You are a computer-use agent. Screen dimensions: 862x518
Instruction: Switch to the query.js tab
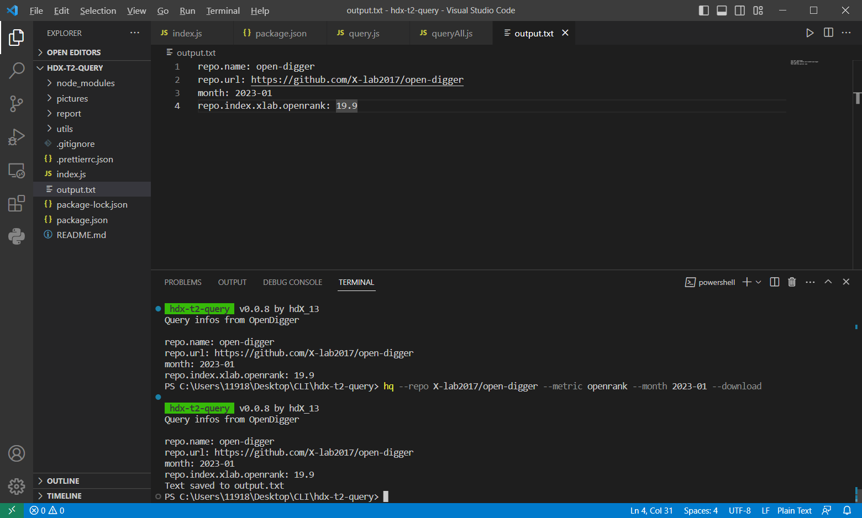(x=364, y=33)
